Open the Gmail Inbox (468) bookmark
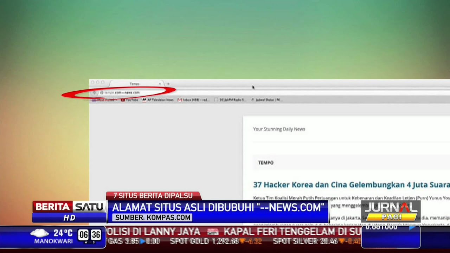This screenshot has width=450, height=253. pyautogui.click(x=193, y=100)
